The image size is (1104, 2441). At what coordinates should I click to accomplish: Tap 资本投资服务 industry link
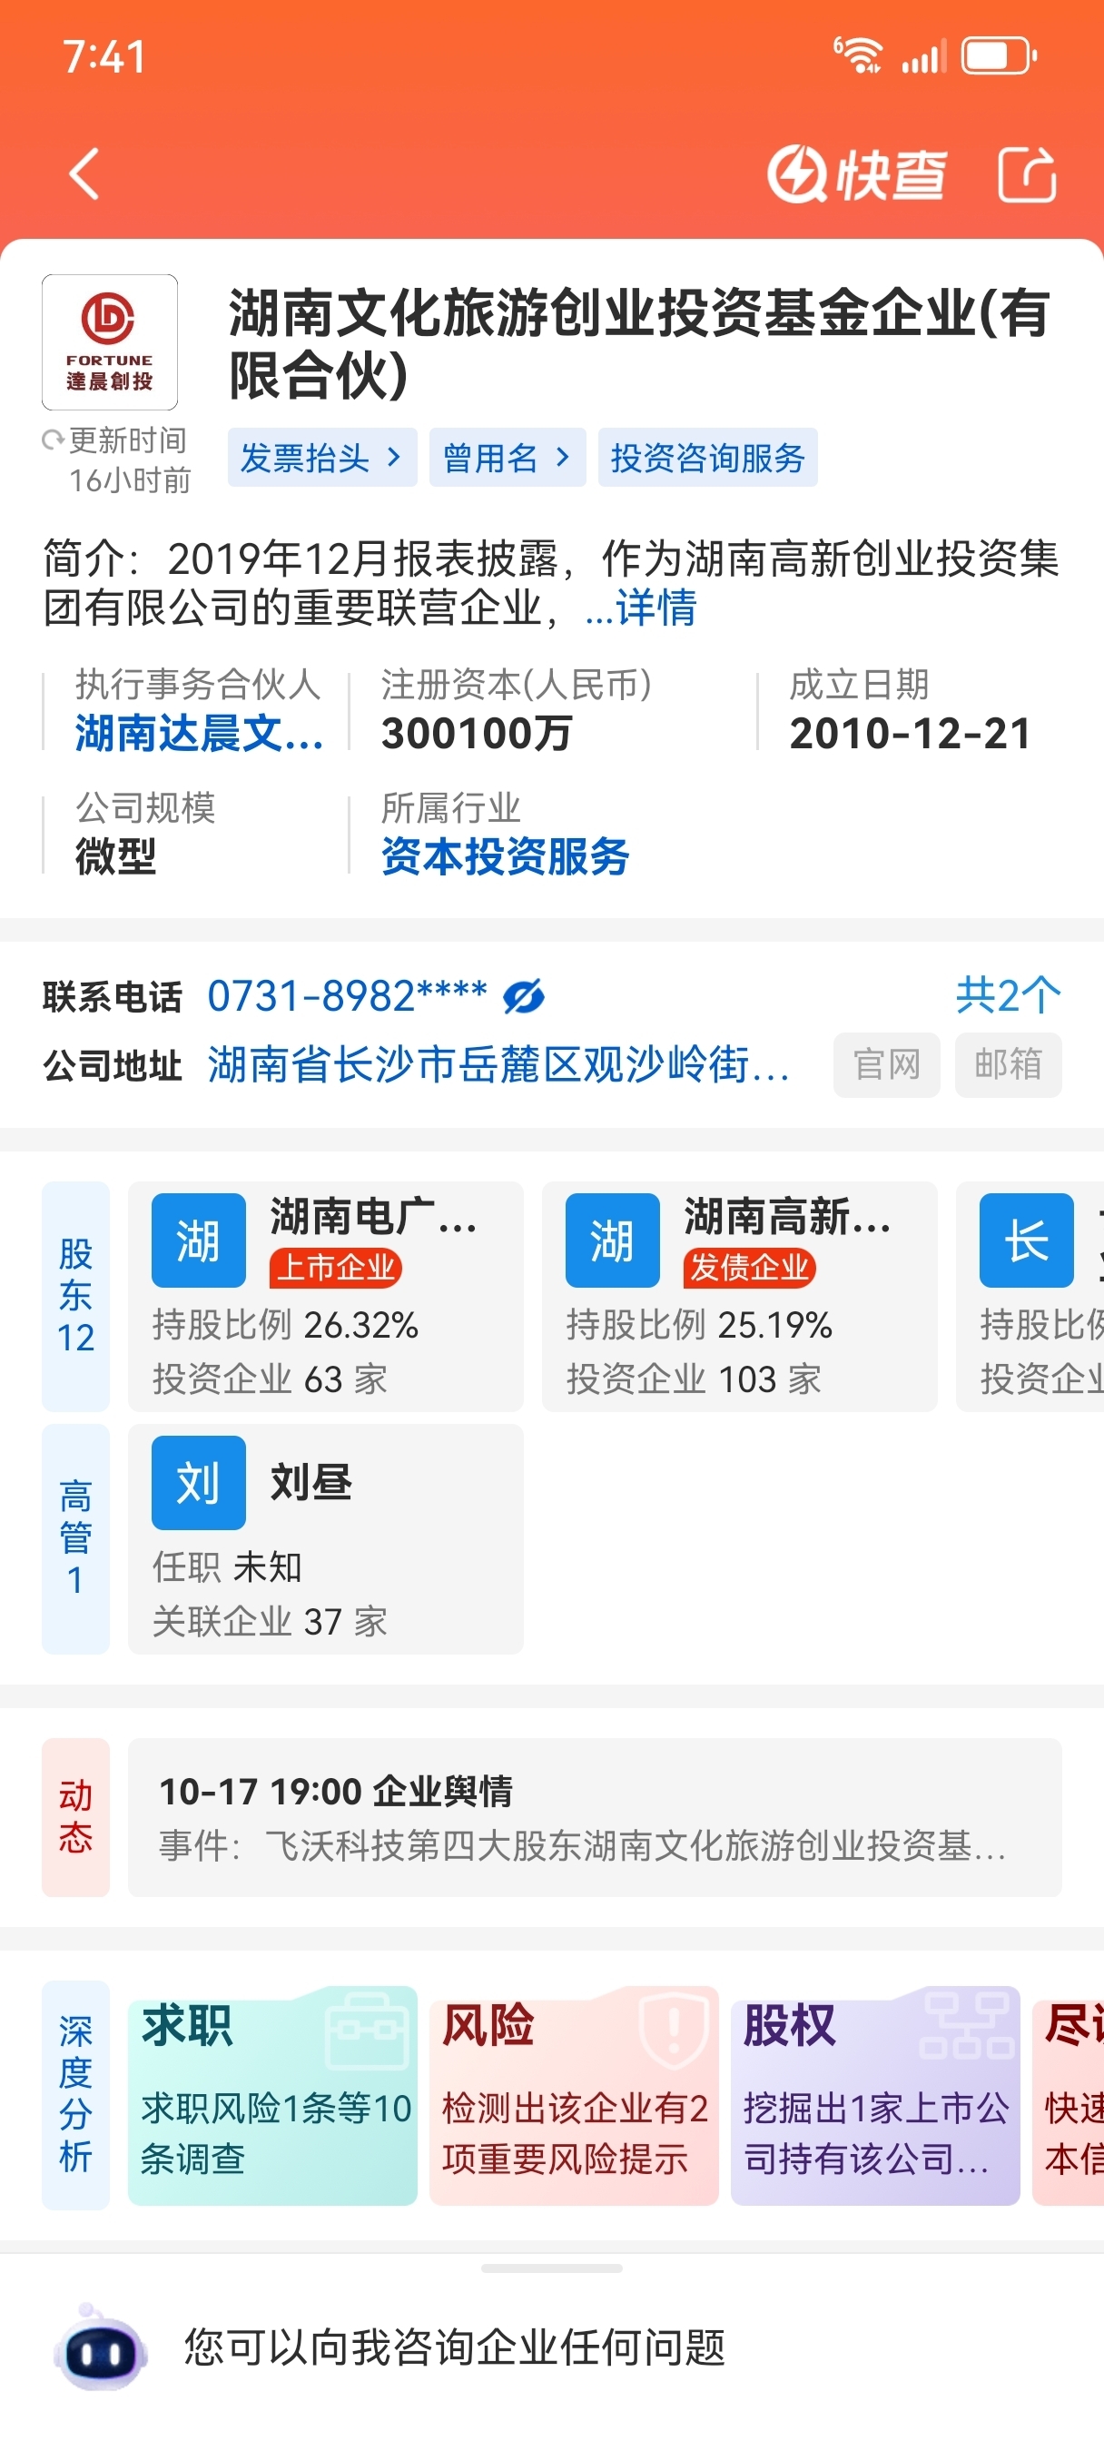click(x=505, y=856)
